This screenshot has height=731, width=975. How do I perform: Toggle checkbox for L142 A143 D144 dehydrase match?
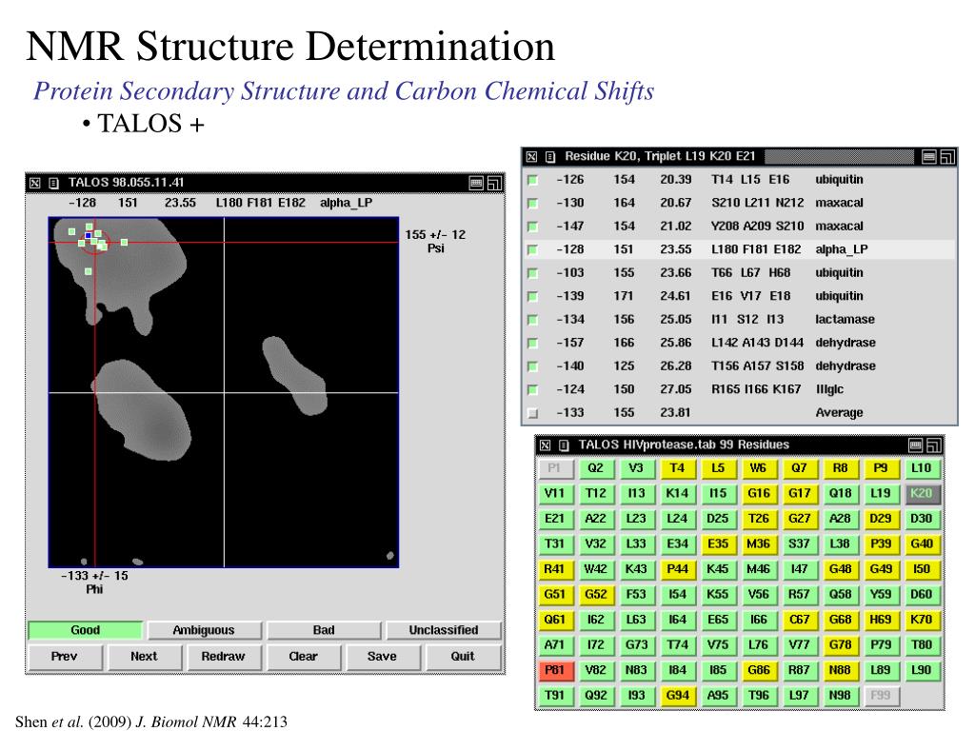[x=532, y=343]
